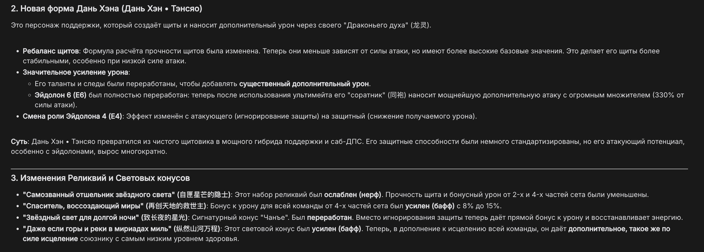704x252 pixels.
Task: Click the bold word "переработан"
Action: [x=329, y=218]
